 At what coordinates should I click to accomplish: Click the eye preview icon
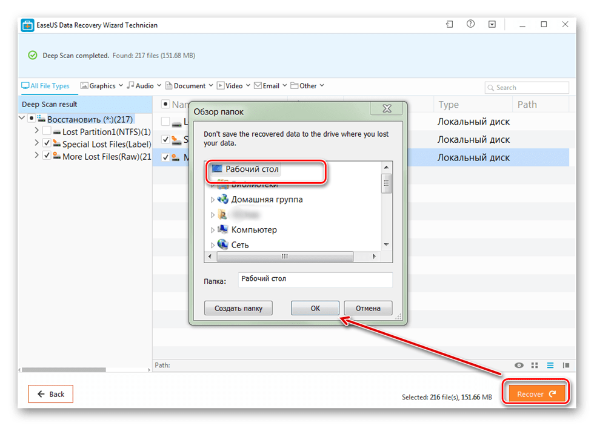click(x=519, y=365)
